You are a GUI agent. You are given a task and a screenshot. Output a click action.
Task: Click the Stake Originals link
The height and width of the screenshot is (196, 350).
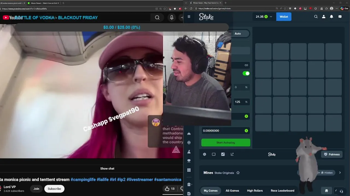click(x=224, y=173)
